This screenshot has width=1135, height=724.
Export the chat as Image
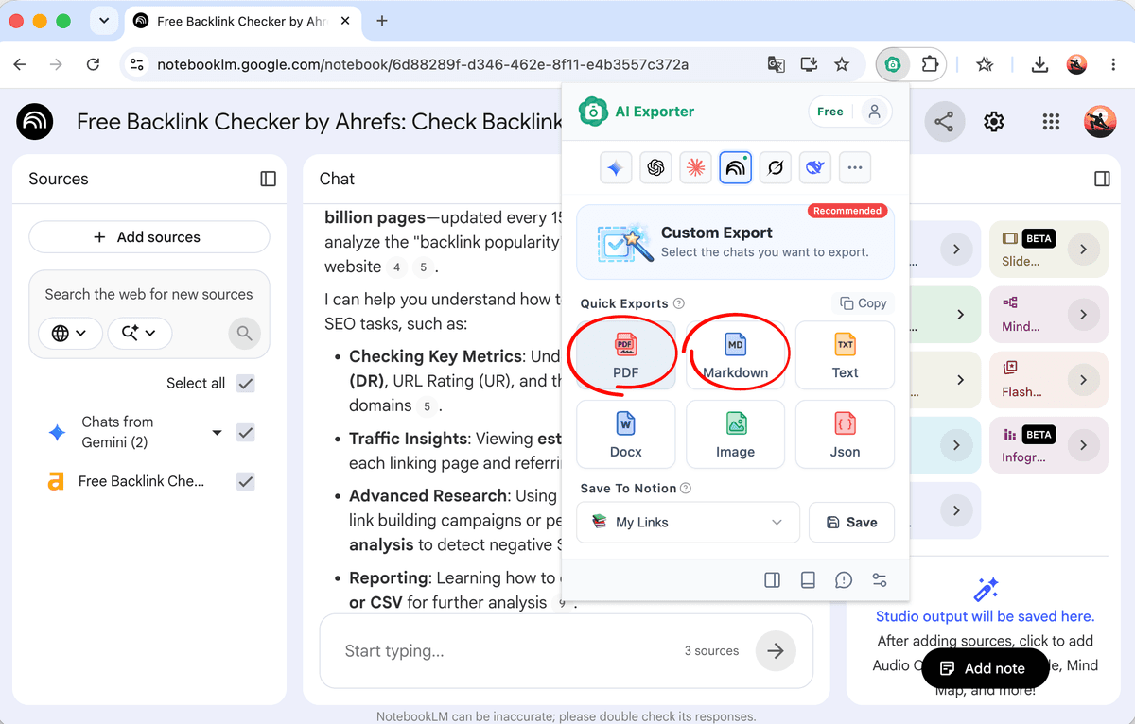pos(735,435)
